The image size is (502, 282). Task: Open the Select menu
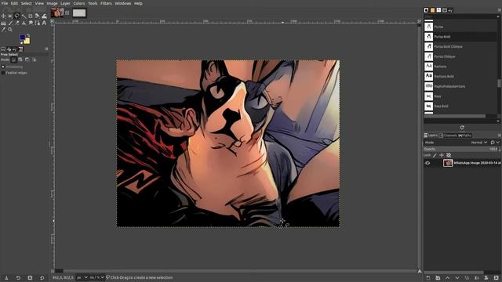pyautogui.click(x=26, y=3)
